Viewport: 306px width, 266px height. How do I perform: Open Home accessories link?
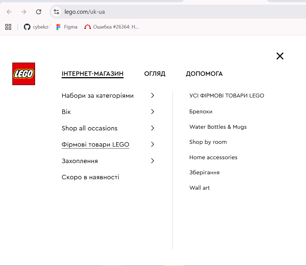pyautogui.click(x=213, y=157)
